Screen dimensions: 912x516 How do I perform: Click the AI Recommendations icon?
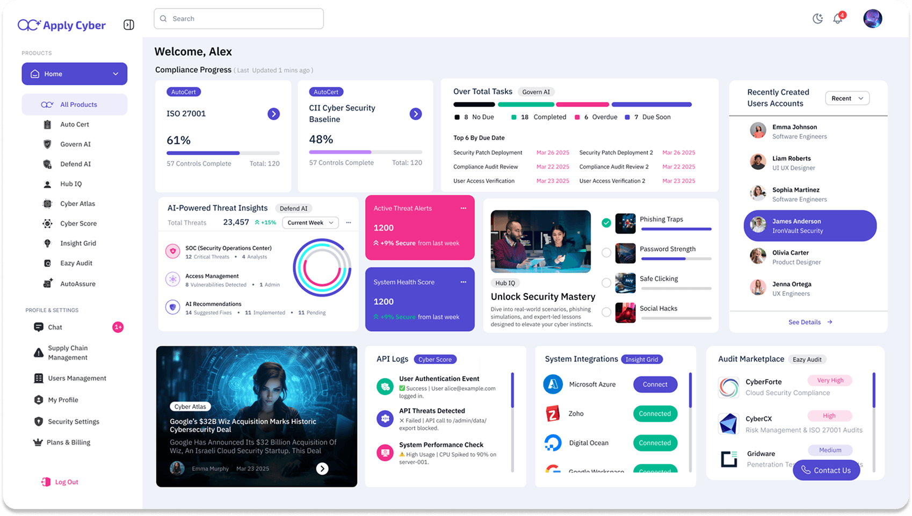tap(173, 307)
